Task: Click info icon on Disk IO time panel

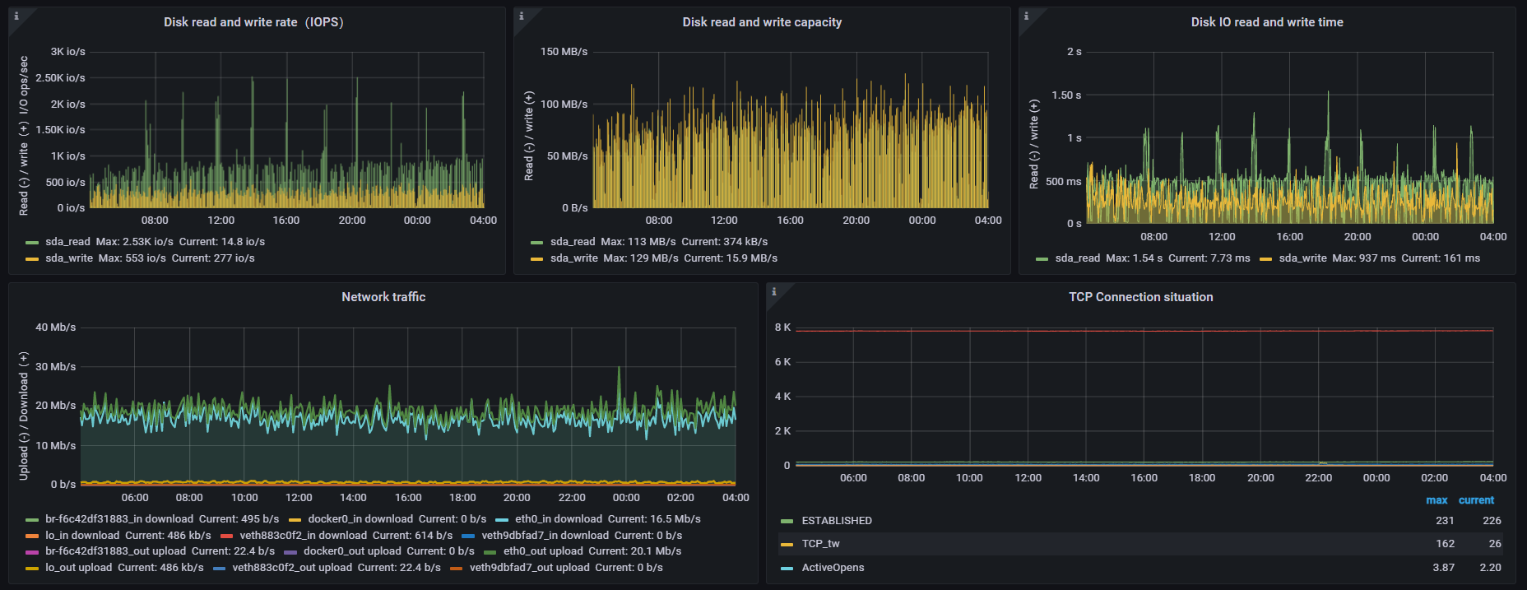Action: [1026, 16]
